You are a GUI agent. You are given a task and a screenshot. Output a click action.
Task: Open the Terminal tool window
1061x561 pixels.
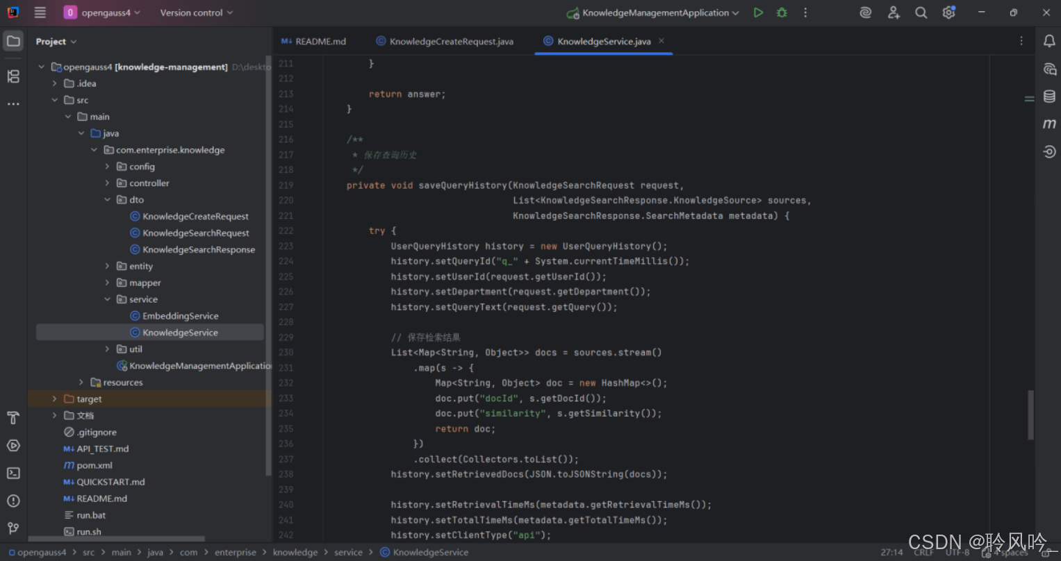[x=13, y=473]
